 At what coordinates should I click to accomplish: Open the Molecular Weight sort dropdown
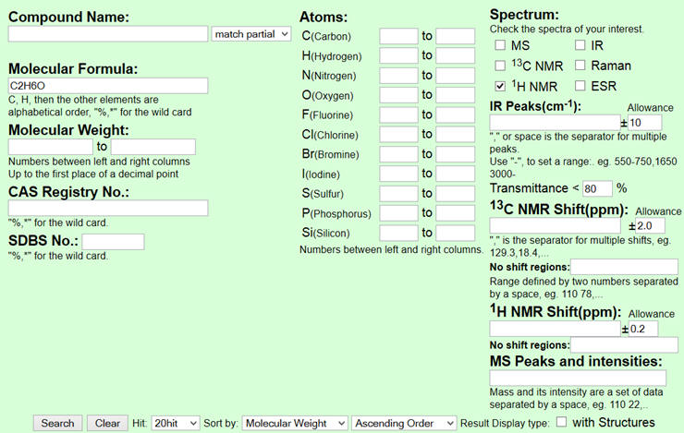(x=295, y=423)
